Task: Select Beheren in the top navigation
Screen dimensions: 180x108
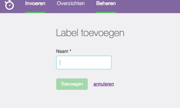Action: [106, 3]
